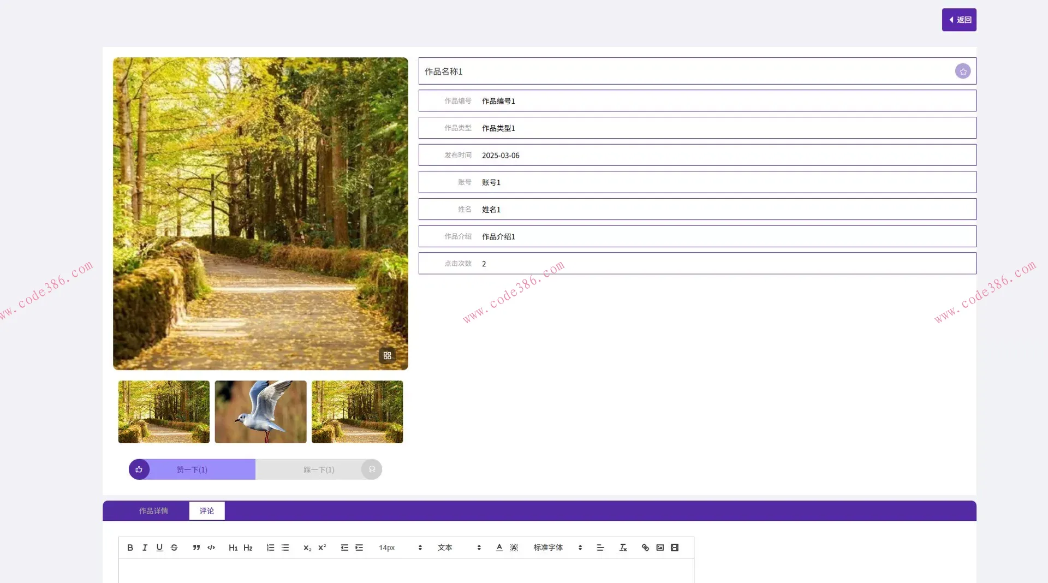Decrease the text indent
Viewport: 1048px width, 583px height.
click(x=344, y=548)
